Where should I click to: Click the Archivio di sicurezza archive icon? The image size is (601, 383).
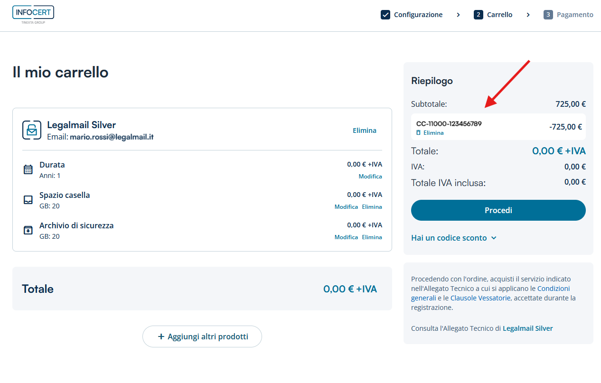(28, 230)
